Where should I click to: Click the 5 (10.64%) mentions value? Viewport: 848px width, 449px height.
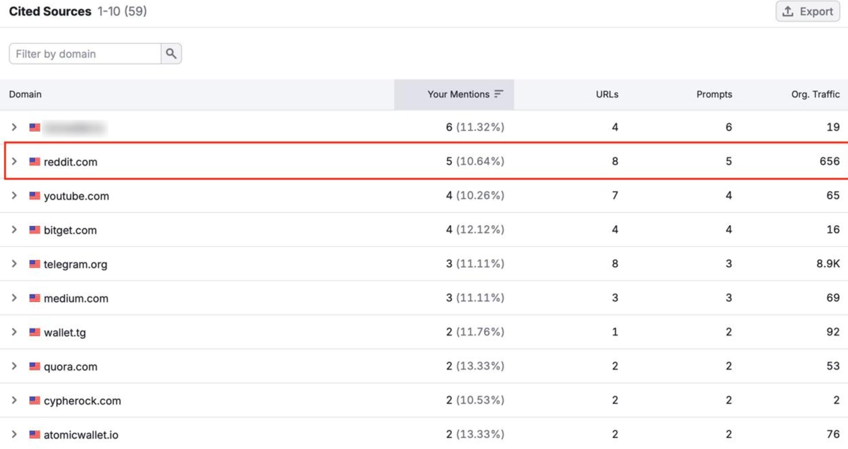point(475,162)
